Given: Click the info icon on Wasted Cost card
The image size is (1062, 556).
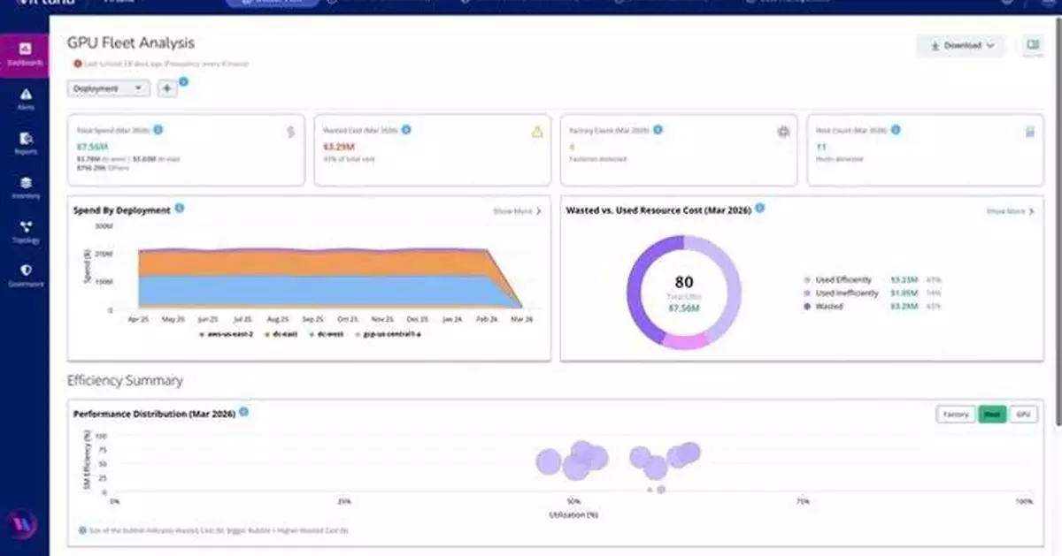Looking at the screenshot, I should click(x=405, y=128).
